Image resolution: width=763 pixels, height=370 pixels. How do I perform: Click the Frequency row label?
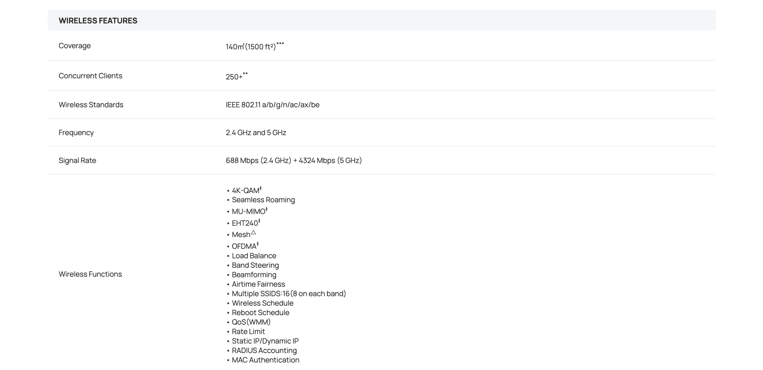coord(76,132)
